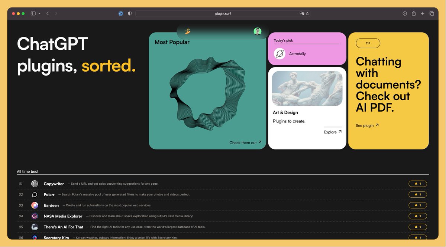Click the 'See plugin' link
The height and width of the screenshot is (247, 446).
point(367,125)
